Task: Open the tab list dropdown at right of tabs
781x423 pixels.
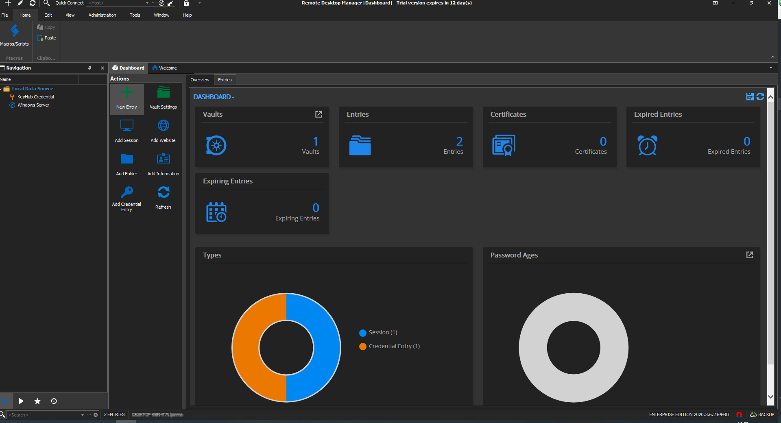Action: point(771,68)
